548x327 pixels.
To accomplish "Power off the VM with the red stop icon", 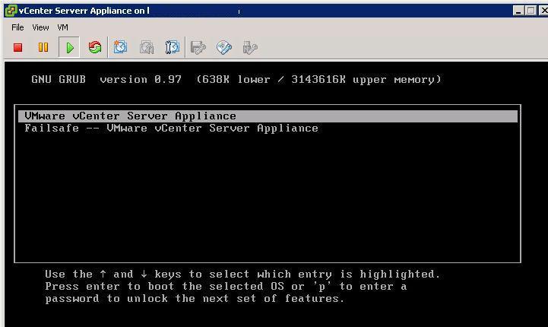I will tap(17, 48).
